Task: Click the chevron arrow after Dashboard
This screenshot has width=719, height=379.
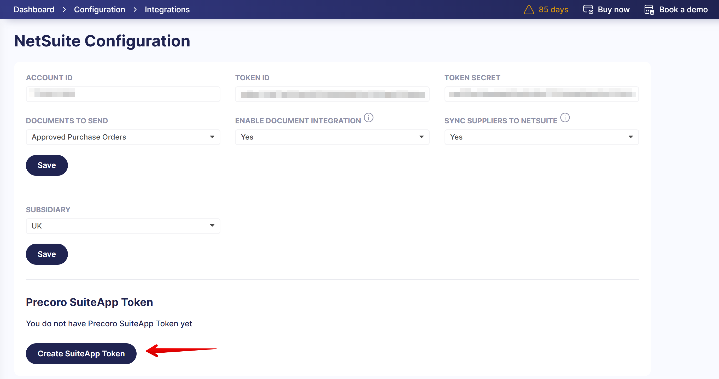Action: tap(64, 9)
